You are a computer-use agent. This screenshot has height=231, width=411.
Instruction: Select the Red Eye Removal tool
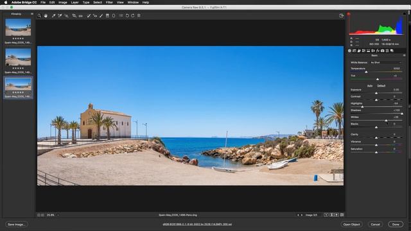(95, 15)
